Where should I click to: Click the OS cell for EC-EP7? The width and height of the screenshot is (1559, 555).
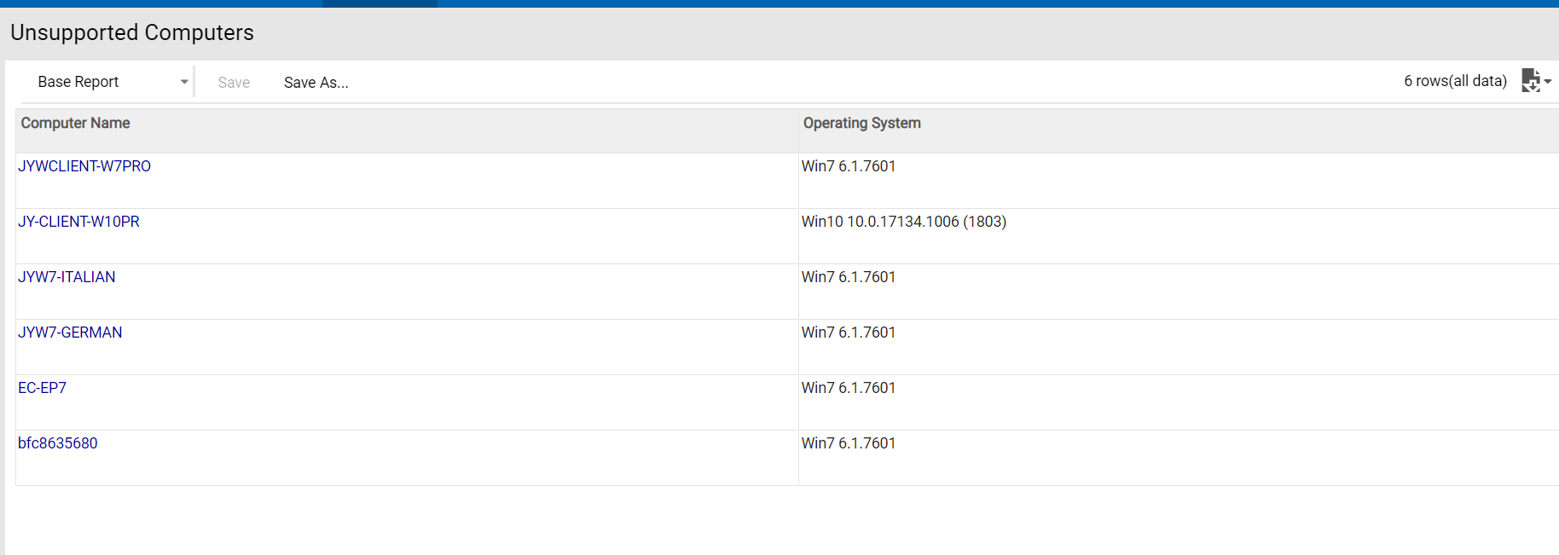pos(849,388)
